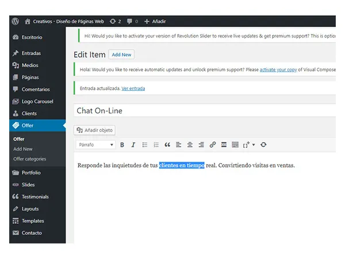Insert or edit link
Viewport: 345px width, 259px height.
[x=213, y=144]
